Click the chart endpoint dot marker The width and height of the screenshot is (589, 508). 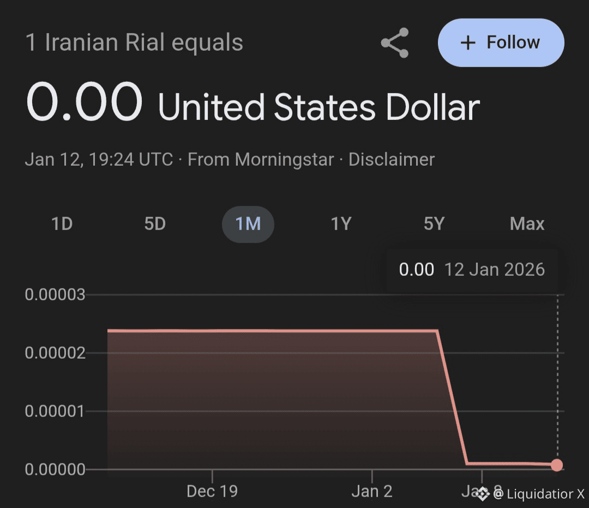[556, 465]
